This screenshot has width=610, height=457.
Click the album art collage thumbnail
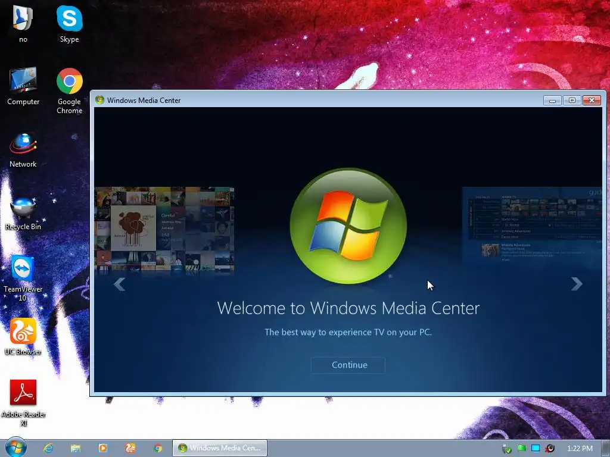pos(164,228)
